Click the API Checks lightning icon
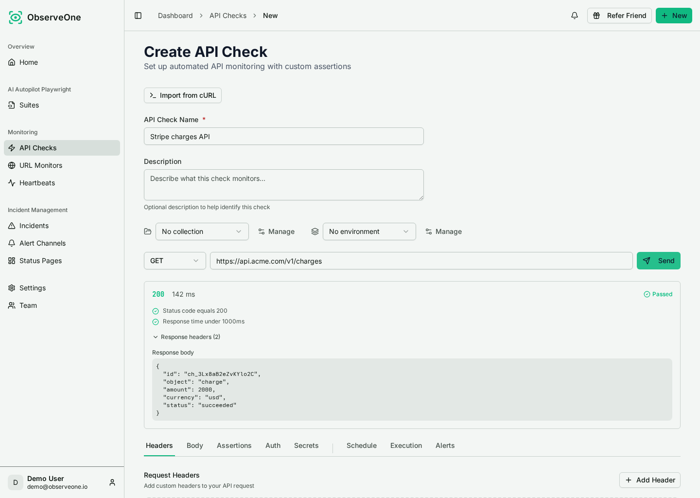This screenshot has width=700, height=498. tap(12, 148)
